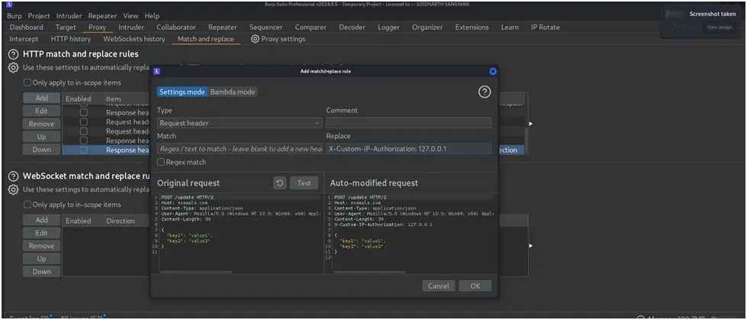This screenshot has width=747, height=320.
Task: Click Down in HTTP match and replace rules
Action: [x=41, y=150]
